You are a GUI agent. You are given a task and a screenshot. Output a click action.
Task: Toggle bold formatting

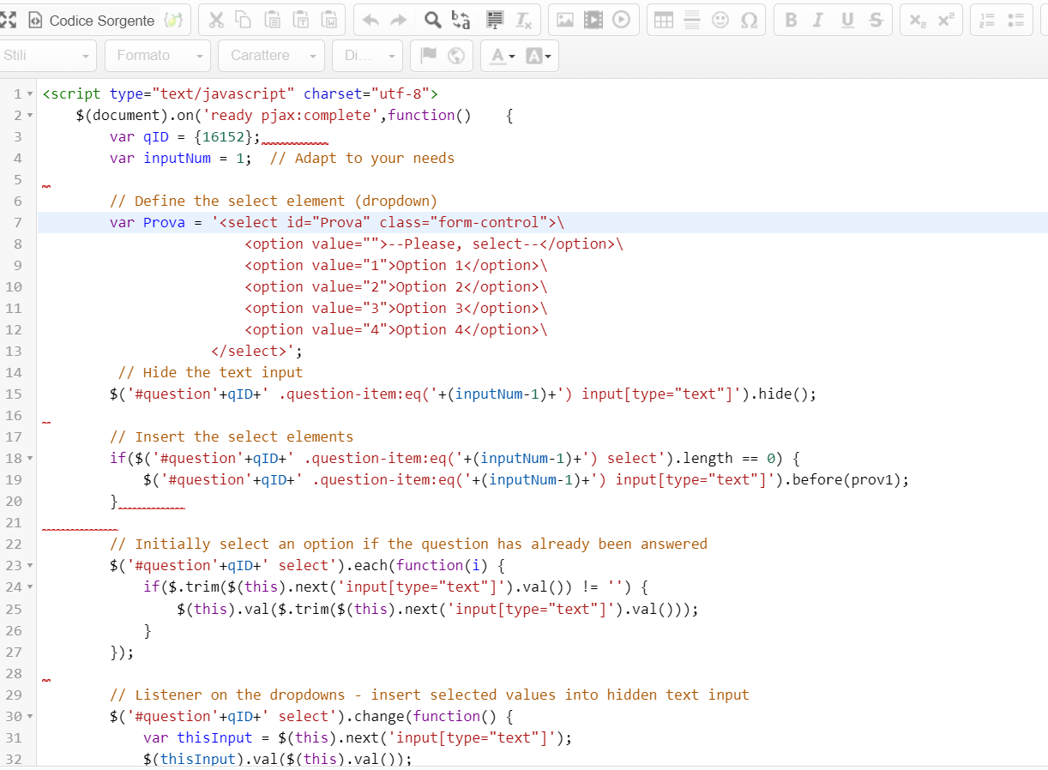click(x=791, y=20)
